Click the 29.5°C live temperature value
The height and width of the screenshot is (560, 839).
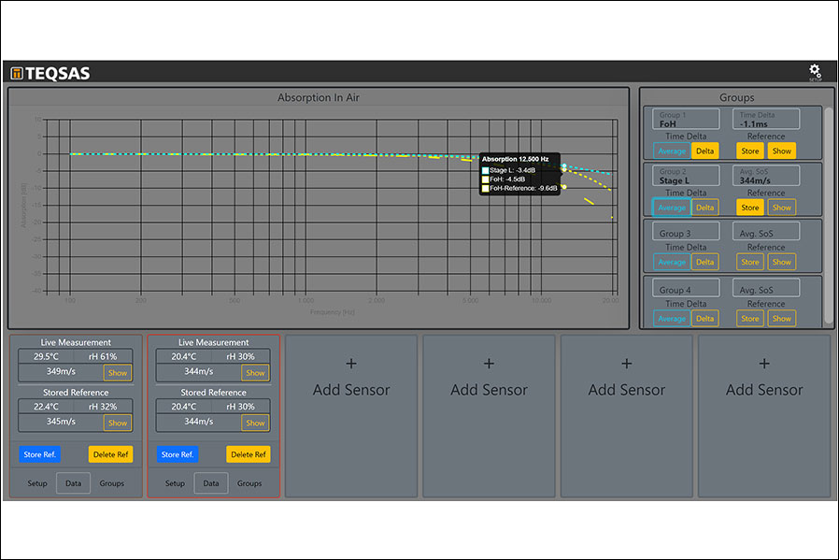click(x=46, y=356)
